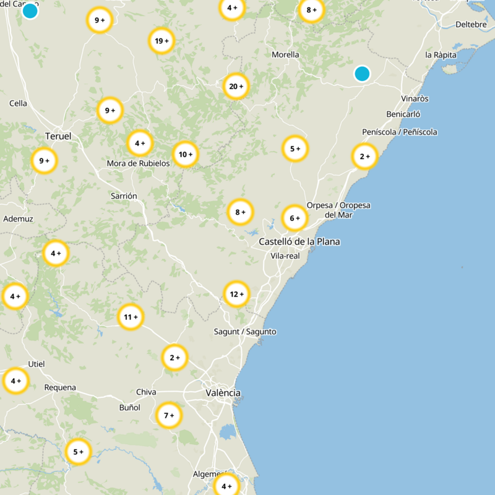Expand the 4+ cluster above 20+
The height and width of the screenshot is (495, 495).
pyautogui.click(x=232, y=8)
